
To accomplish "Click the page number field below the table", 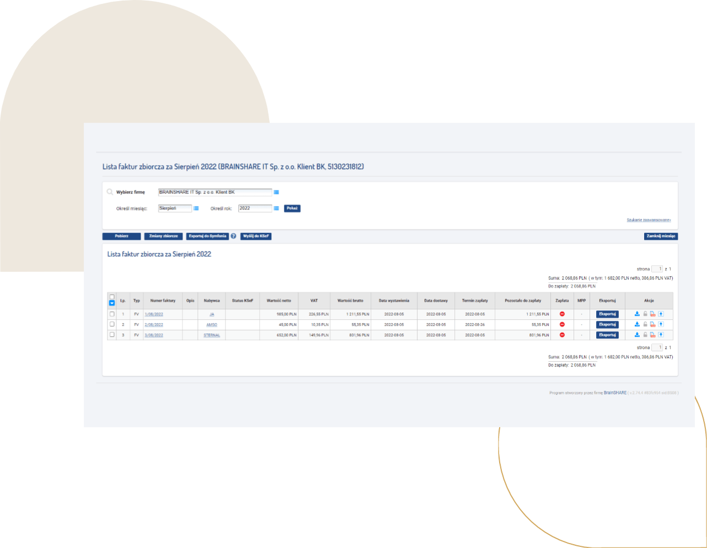I will coord(657,348).
